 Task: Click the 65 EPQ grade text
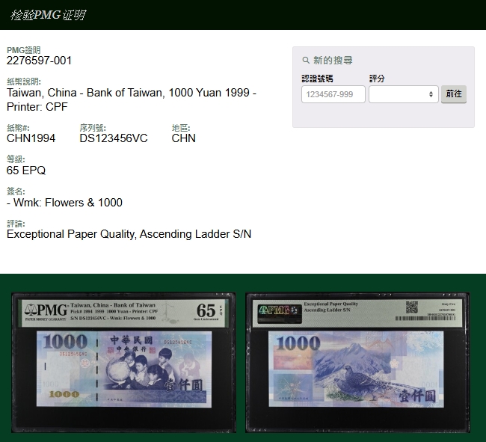pos(26,171)
